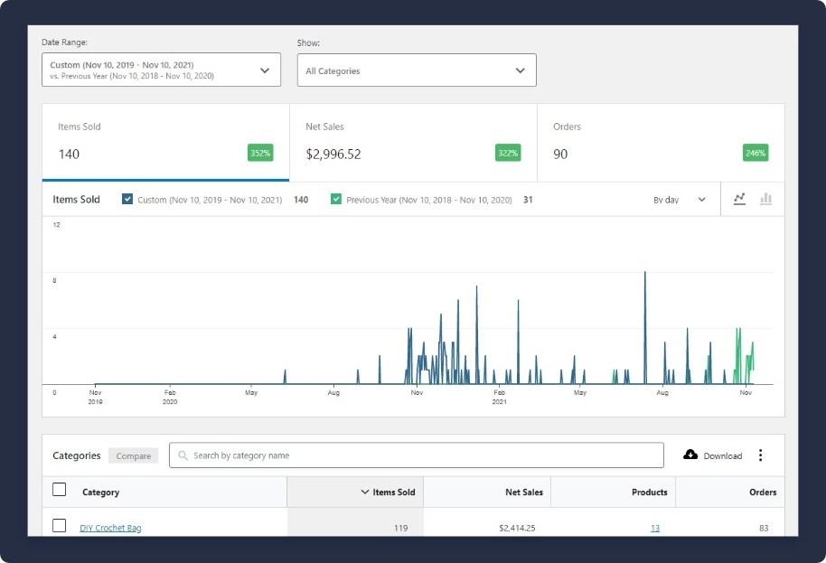
Task: Open the Date Range dropdown
Action: [161, 70]
